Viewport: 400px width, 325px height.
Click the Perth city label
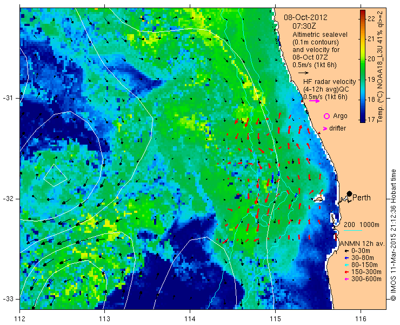coord(362,198)
